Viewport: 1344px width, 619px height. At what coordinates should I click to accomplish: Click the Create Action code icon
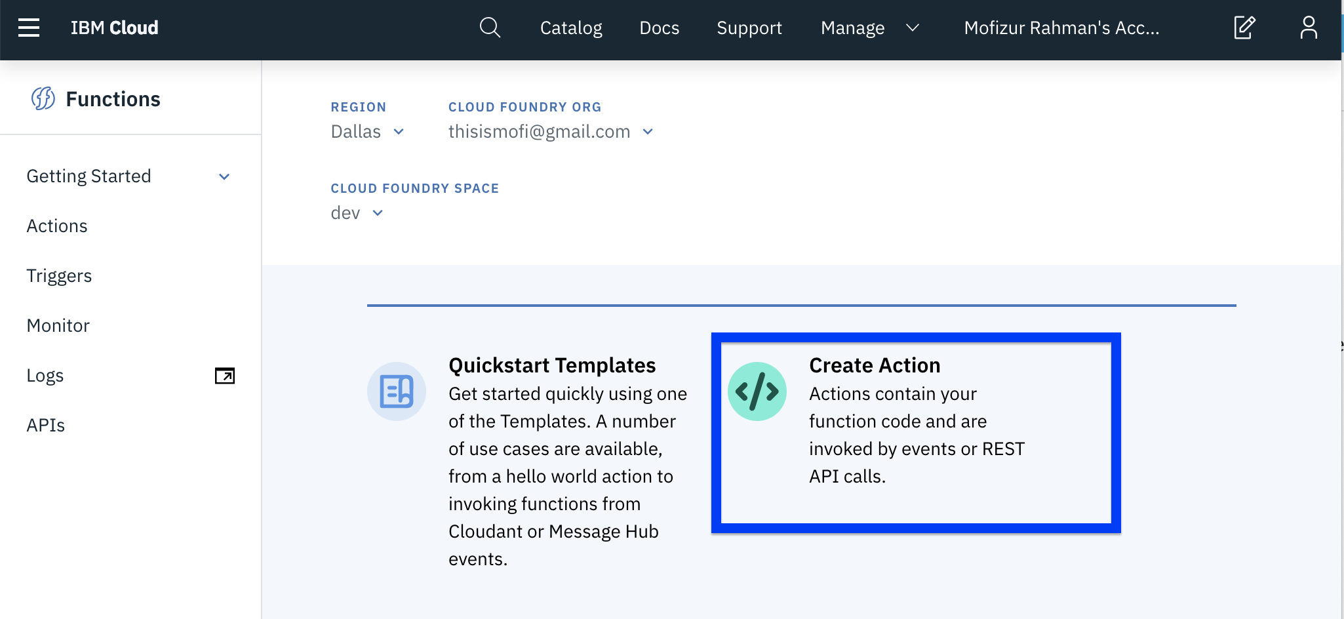pos(757,391)
